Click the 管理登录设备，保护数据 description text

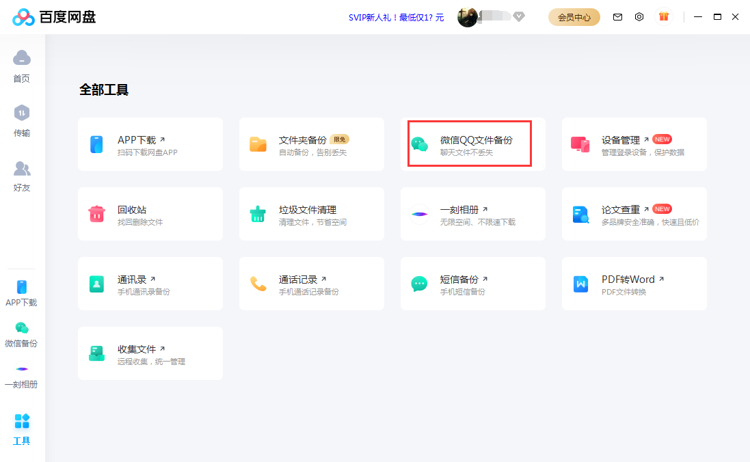pyautogui.click(x=643, y=152)
